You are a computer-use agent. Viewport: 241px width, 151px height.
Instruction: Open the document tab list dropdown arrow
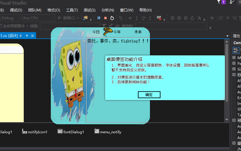click(227, 36)
